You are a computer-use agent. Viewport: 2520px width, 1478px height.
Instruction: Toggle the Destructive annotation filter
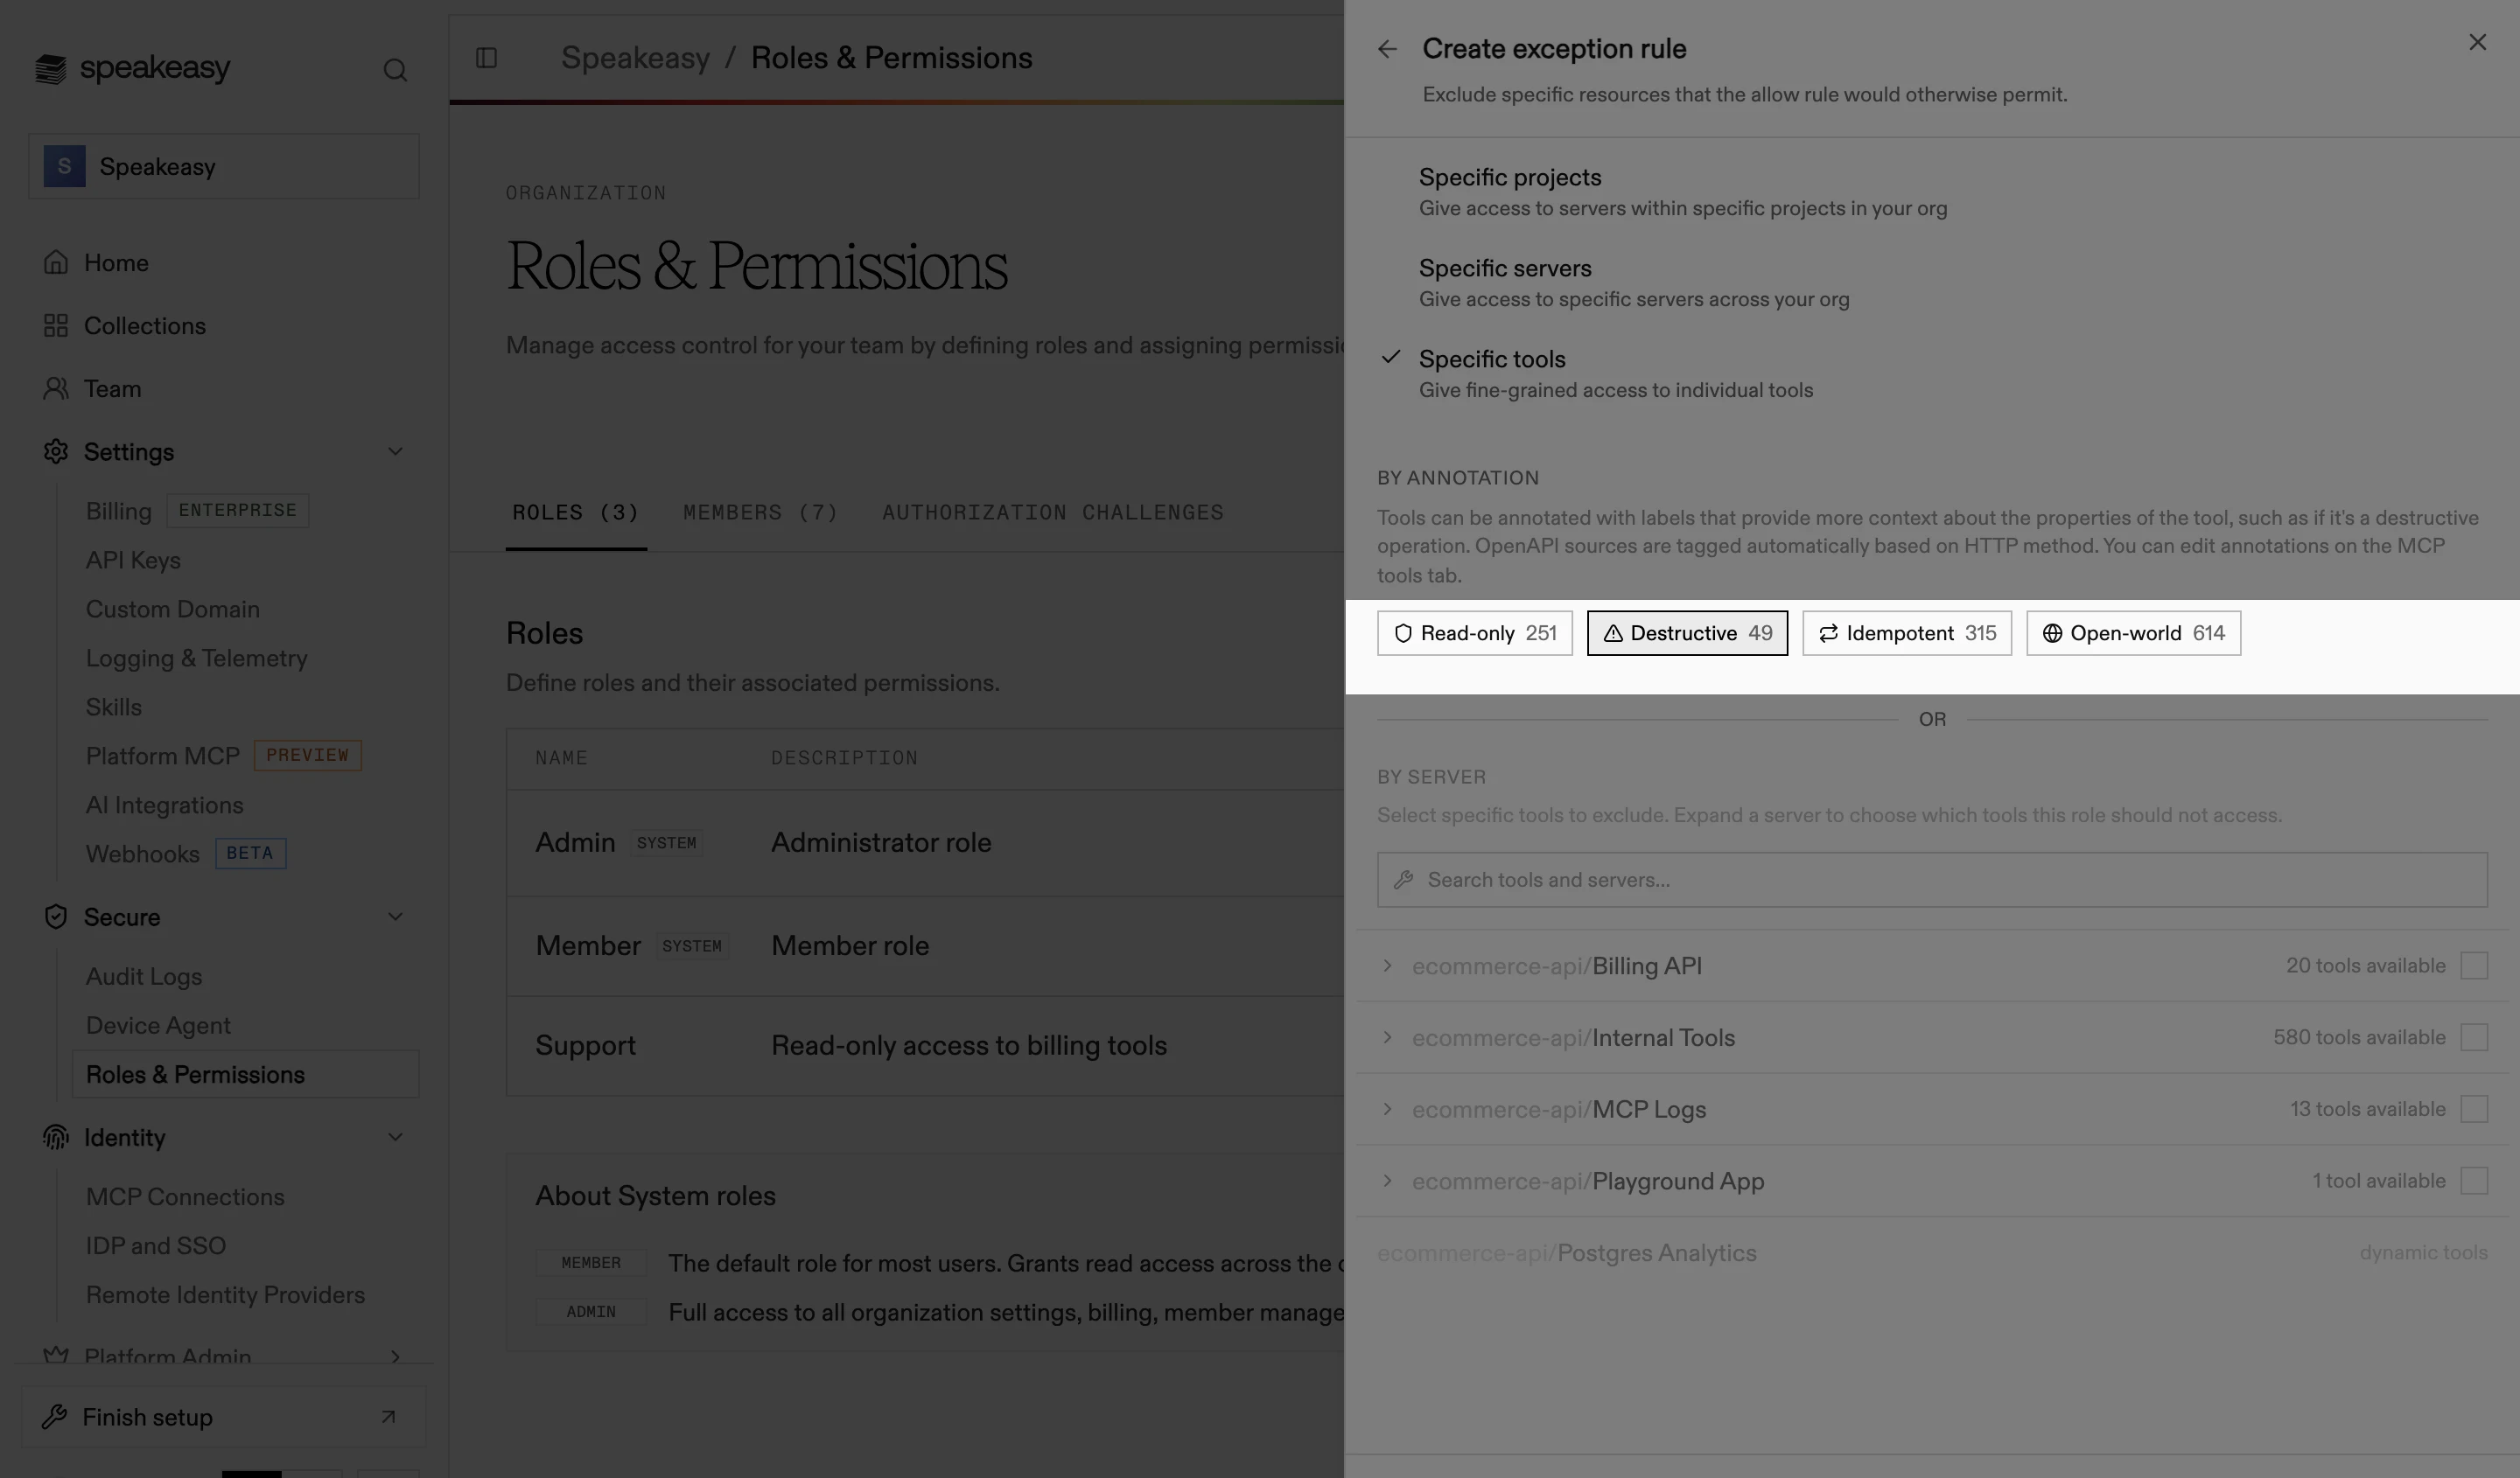tap(1687, 632)
